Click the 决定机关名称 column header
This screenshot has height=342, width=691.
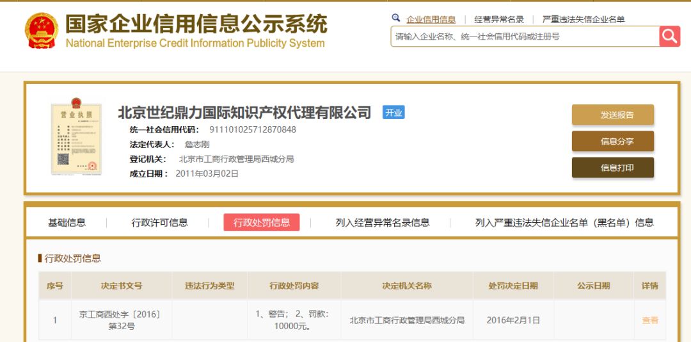click(x=407, y=286)
